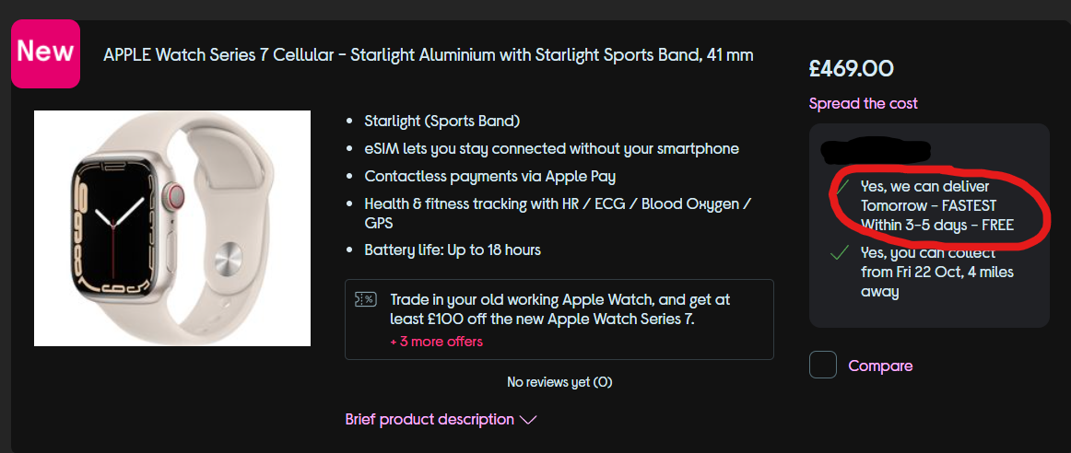Click the eSIM stay connected bullet point

[x=551, y=148]
